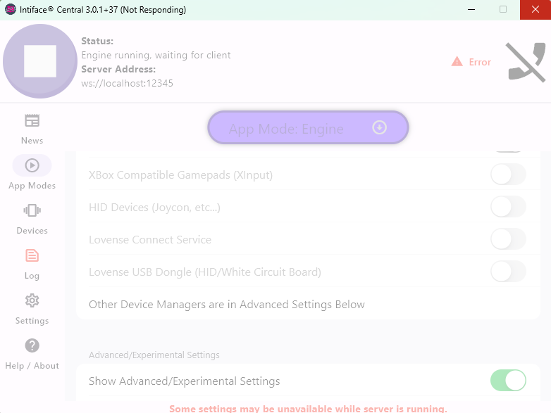Click the App Mode down-arrow circle icon
The width and height of the screenshot is (551, 413).
(x=379, y=127)
